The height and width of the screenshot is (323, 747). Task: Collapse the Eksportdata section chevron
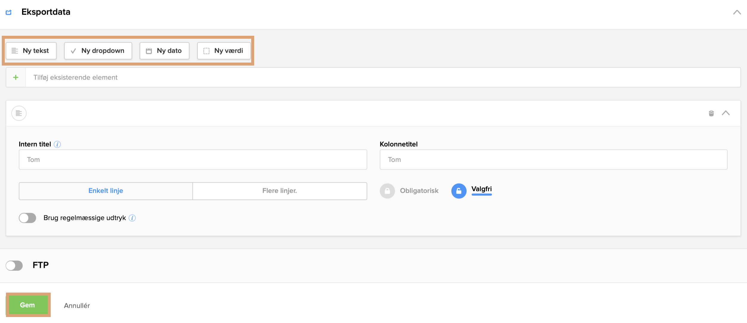click(737, 12)
